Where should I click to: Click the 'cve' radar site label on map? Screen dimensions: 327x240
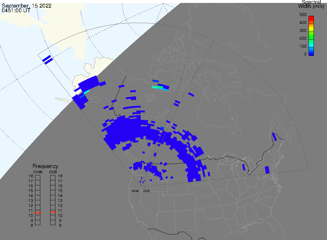[146, 191]
